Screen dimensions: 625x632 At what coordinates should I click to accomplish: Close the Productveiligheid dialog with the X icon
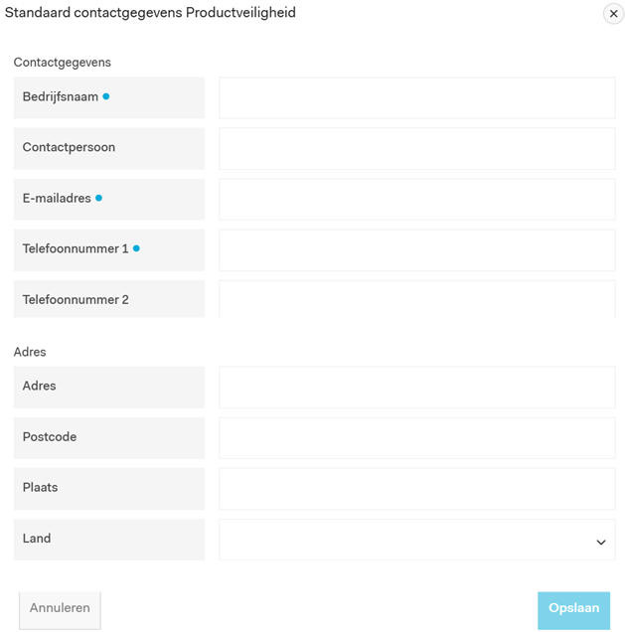click(613, 14)
